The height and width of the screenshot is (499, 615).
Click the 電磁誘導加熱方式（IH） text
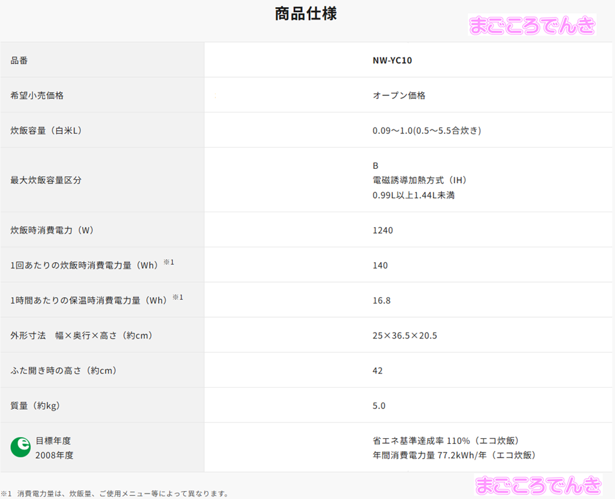tap(419, 180)
